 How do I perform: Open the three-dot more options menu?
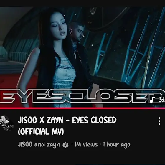pos(159,121)
